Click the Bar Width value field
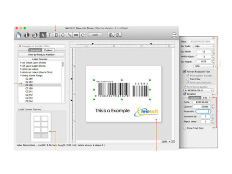 pyautogui.click(x=204, y=52)
